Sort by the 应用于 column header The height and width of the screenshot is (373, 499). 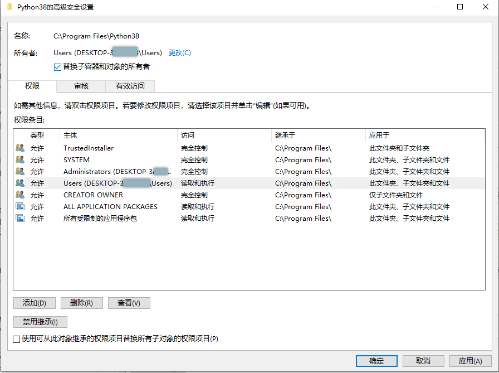tap(425, 135)
